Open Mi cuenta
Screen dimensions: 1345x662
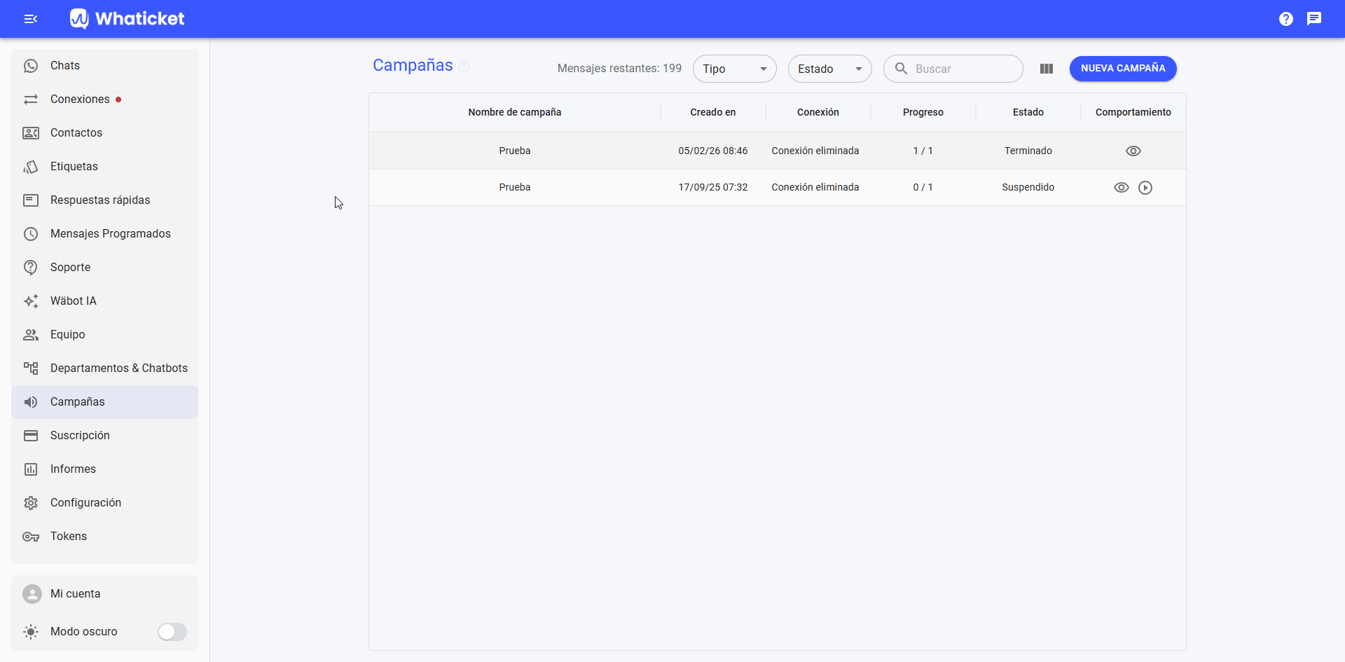coord(105,594)
